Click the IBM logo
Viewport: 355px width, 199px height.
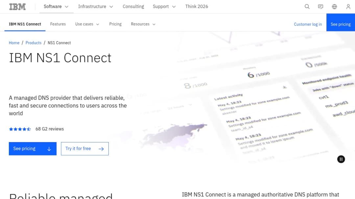(x=17, y=7)
